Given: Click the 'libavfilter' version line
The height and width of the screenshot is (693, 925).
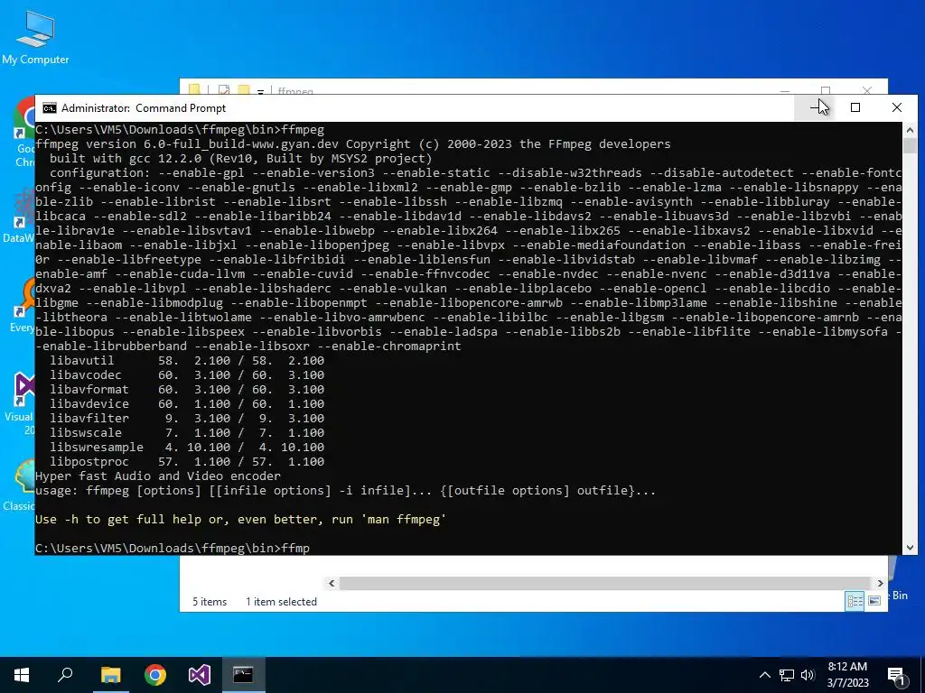Looking at the screenshot, I should 187,419.
